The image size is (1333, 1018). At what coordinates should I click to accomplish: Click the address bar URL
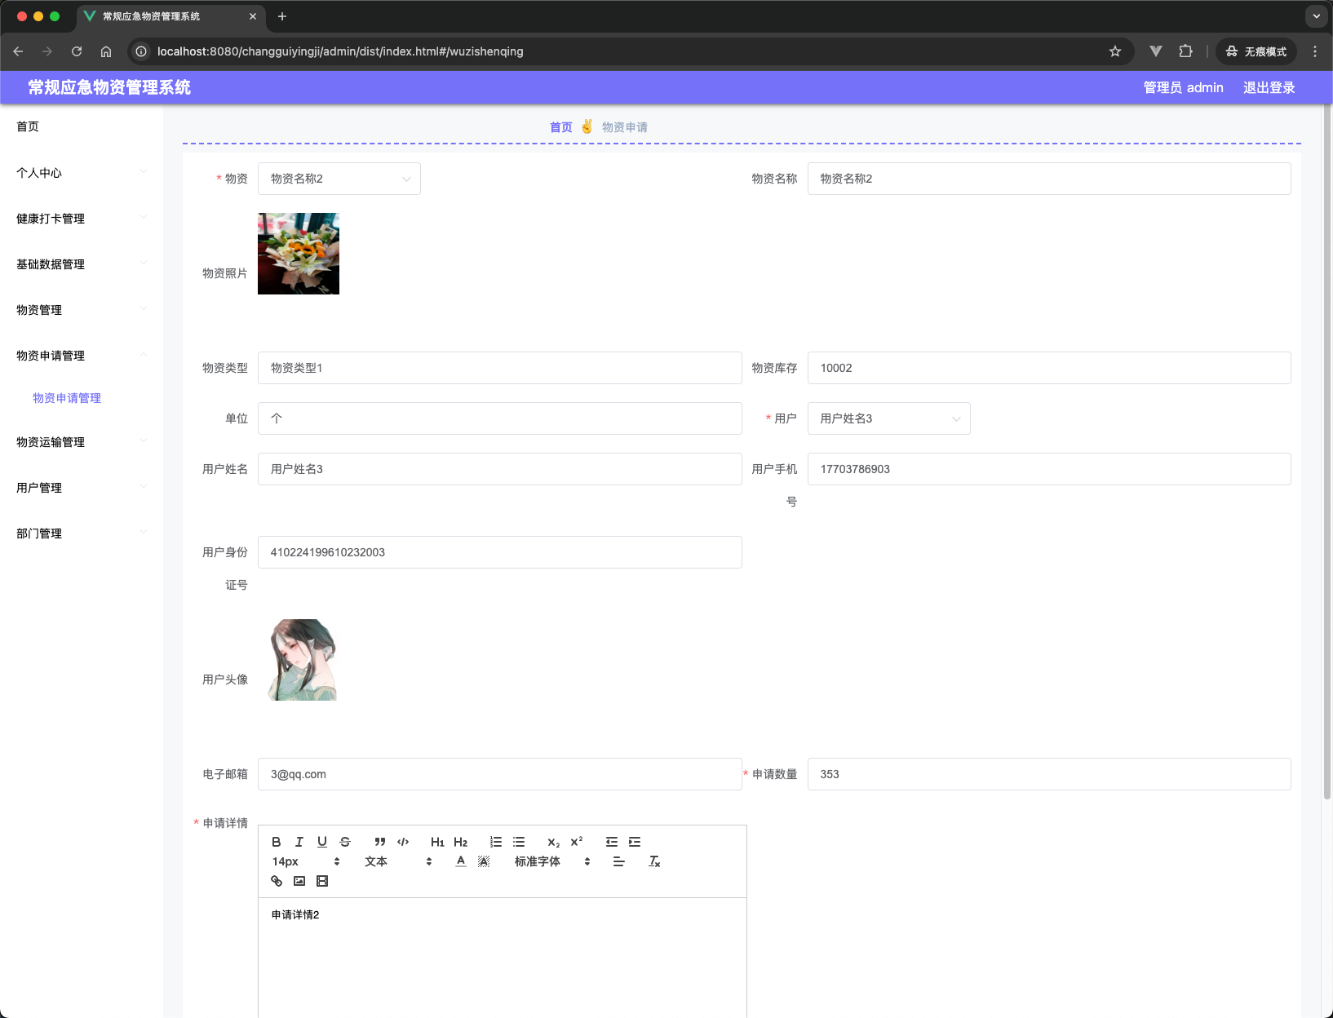340,51
